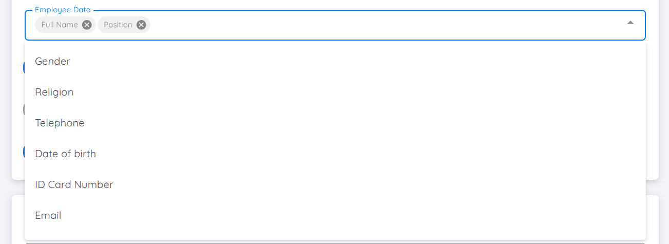Screen dimensions: 669x244
Task: Click the Position chip label
Action: click(118, 25)
